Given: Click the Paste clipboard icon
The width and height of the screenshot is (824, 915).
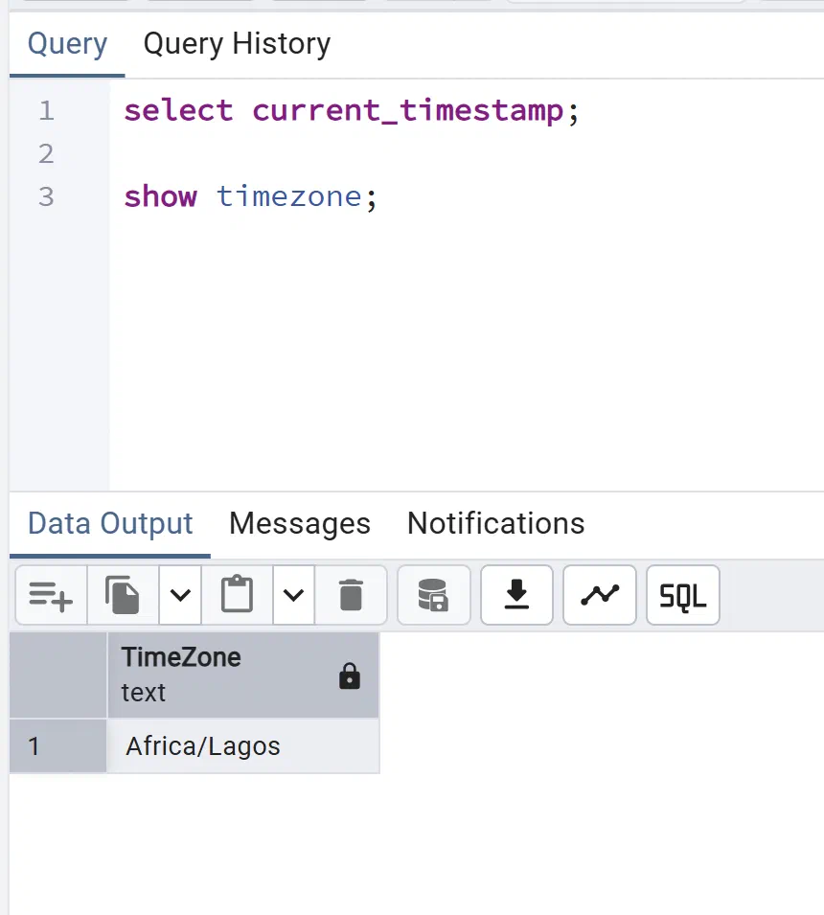Looking at the screenshot, I should pyautogui.click(x=237, y=595).
